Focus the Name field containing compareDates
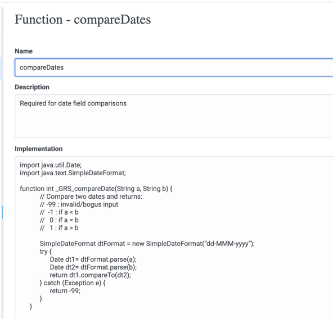 point(174,67)
